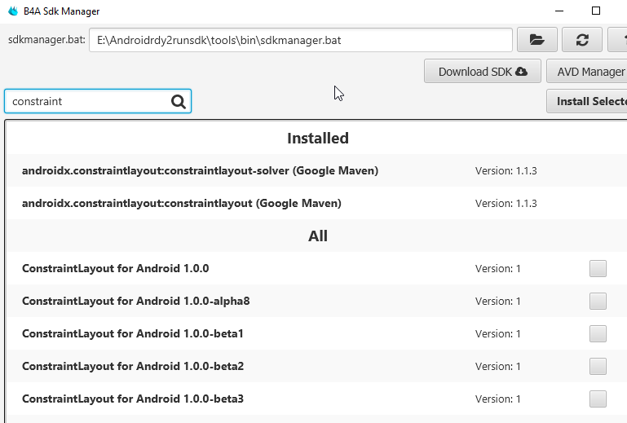Viewport: 627px width, 423px height.
Task: Minimize the B4A Sdk Manager window
Action: tap(559, 11)
